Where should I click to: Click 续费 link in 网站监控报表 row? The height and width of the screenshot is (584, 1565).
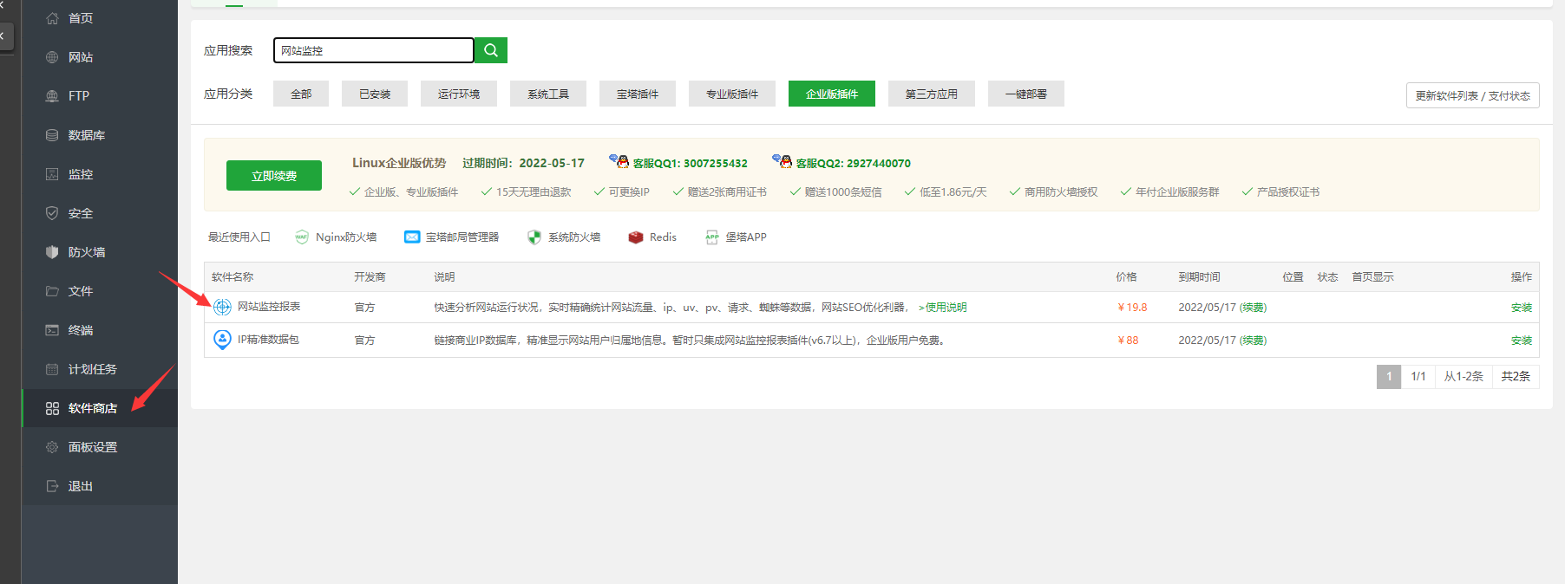(1253, 308)
